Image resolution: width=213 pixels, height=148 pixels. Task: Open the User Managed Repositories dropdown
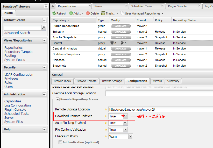point(142,13)
